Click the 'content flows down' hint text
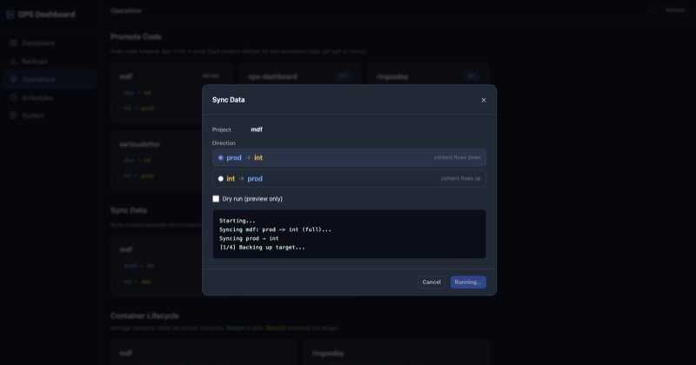This screenshot has height=365, width=696. tap(458, 157)
